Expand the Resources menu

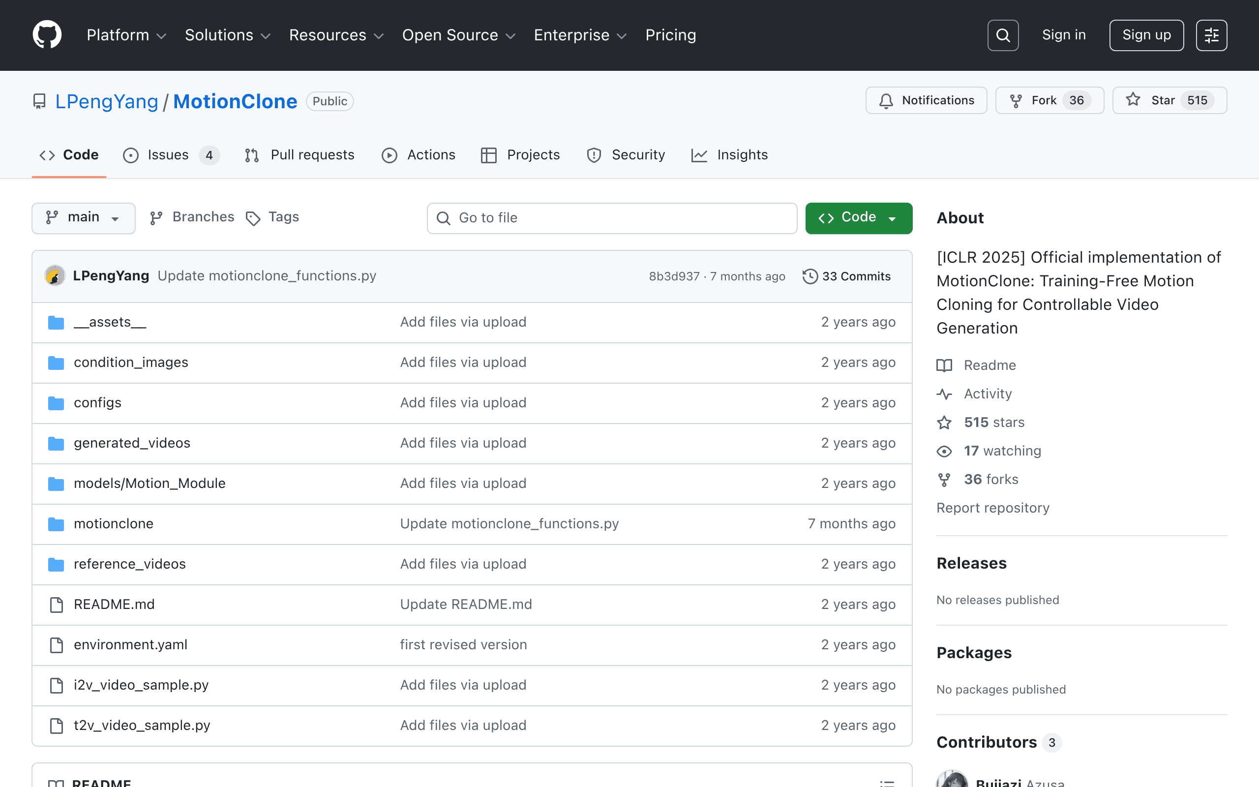click(336, 35)
